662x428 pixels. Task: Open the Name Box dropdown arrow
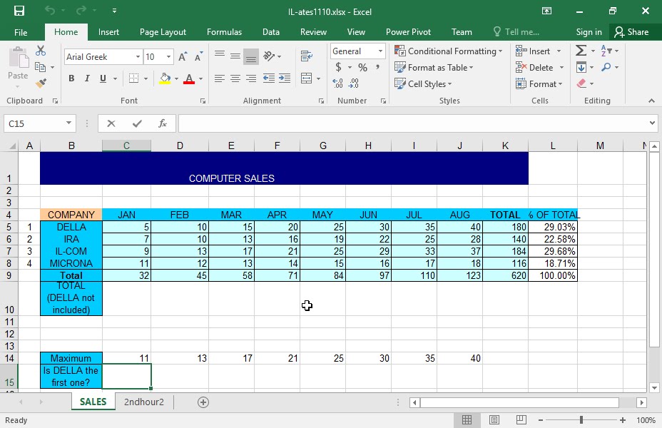tap(68, 123)
